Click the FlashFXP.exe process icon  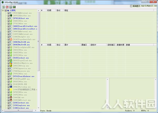pos(11,79)
